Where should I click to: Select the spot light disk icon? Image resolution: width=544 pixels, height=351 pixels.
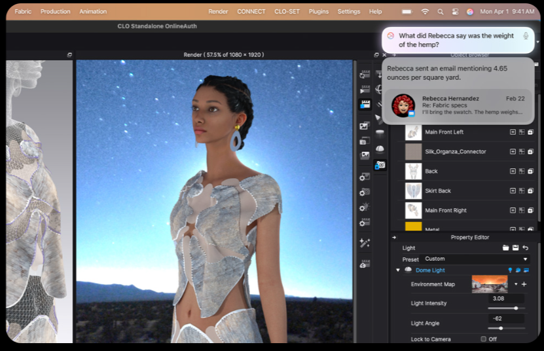380,133
